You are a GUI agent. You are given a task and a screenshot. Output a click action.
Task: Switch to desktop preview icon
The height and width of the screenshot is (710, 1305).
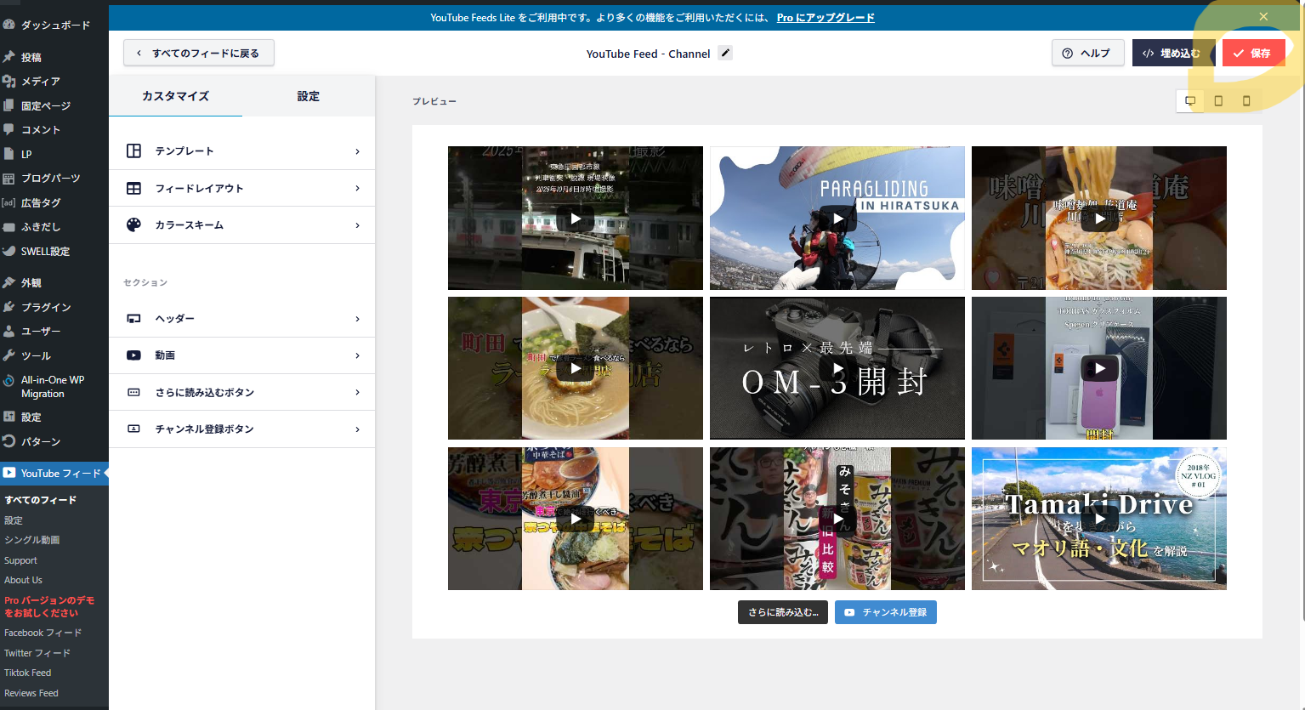(1190, 101)
